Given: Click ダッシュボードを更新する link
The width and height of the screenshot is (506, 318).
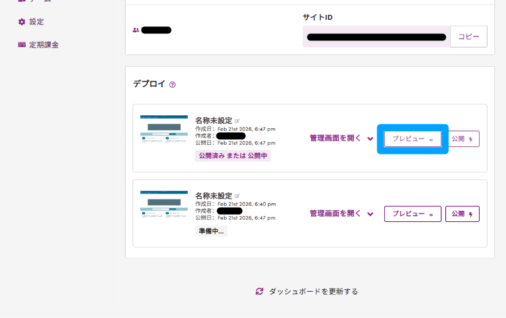Looking at the screenshot, I should 313,292.
